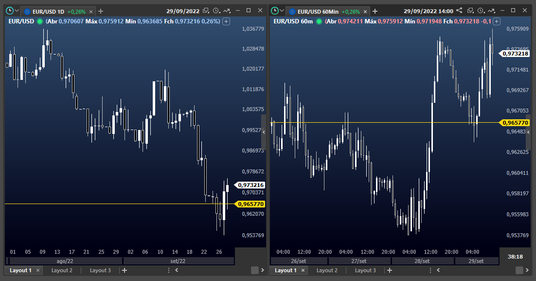This screenshot has height=281, width=536.
Task: Toggle the green status dot beside the EUR/USD 1D title
Action: coord(39,21)
